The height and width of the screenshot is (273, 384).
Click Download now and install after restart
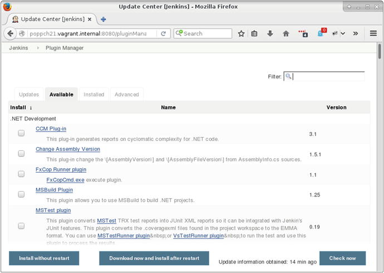[154, 258]
